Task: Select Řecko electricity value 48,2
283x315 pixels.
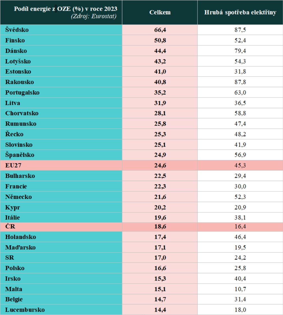Action: 240,134
